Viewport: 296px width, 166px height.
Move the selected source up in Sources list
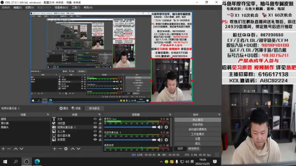point(73,149)
